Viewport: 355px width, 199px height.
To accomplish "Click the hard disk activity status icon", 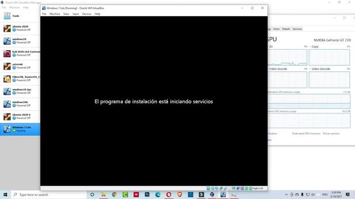I will 209,188.
